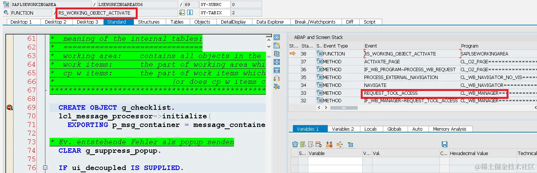Click the RS_WORKING_OBJECT_ACTIVATE function name field

(x=117, y=13)
